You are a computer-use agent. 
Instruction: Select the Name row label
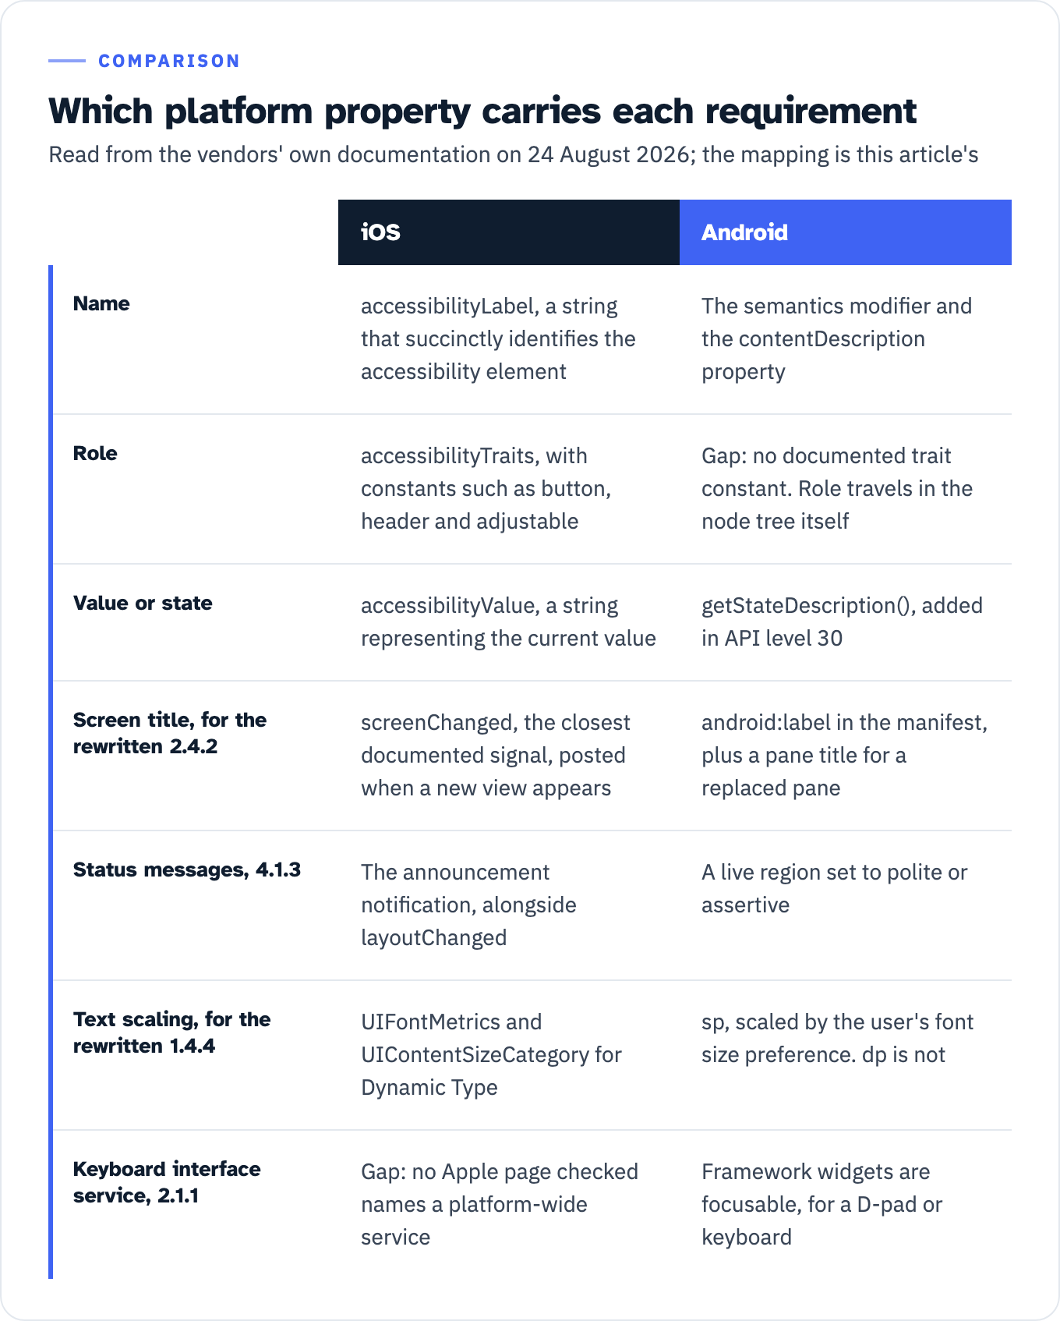tap(101, 303)
